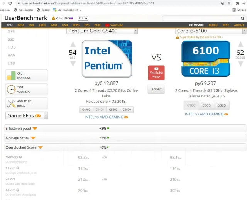Click Test Your CPU clock button
Screen dimensions: 247x200
[x=27, y=90]
